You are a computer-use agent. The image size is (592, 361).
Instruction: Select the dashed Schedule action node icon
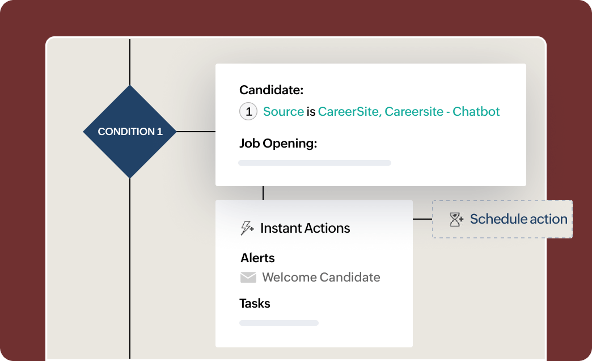point(454,219)
